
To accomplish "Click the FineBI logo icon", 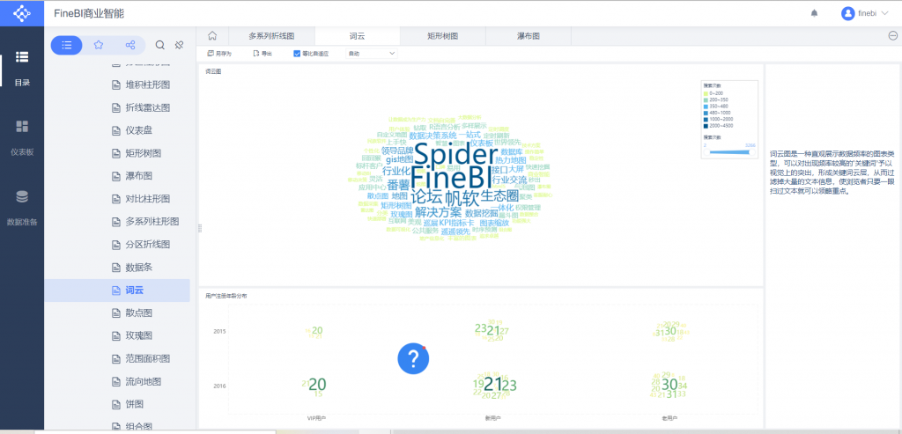I will (x=22, y=13).
